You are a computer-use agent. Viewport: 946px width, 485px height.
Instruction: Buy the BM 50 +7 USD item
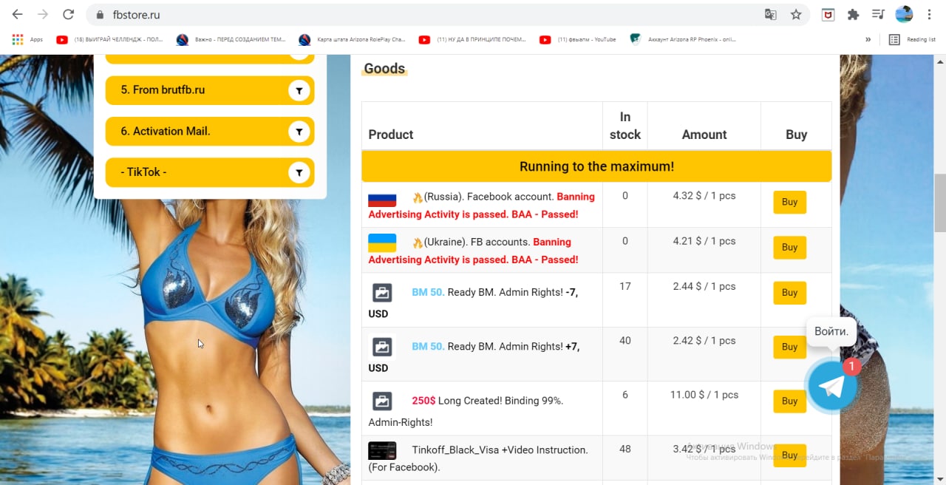click(789, 347)
